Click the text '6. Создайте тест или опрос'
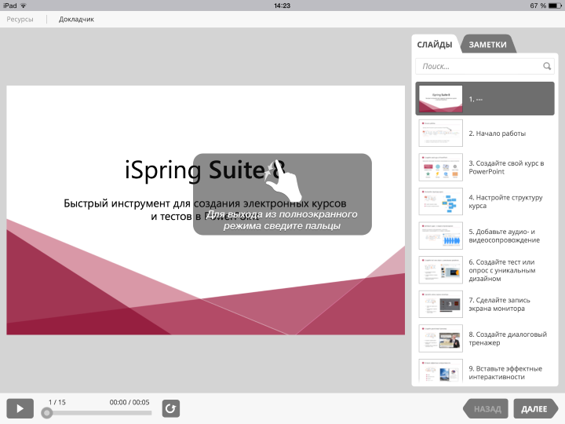Screen dimensions: 565x424 coord(502,270)
